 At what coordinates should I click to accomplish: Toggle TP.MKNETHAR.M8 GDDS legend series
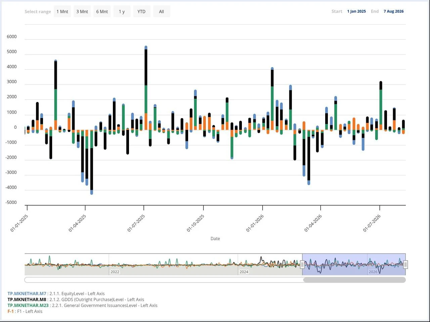(76, 300)
